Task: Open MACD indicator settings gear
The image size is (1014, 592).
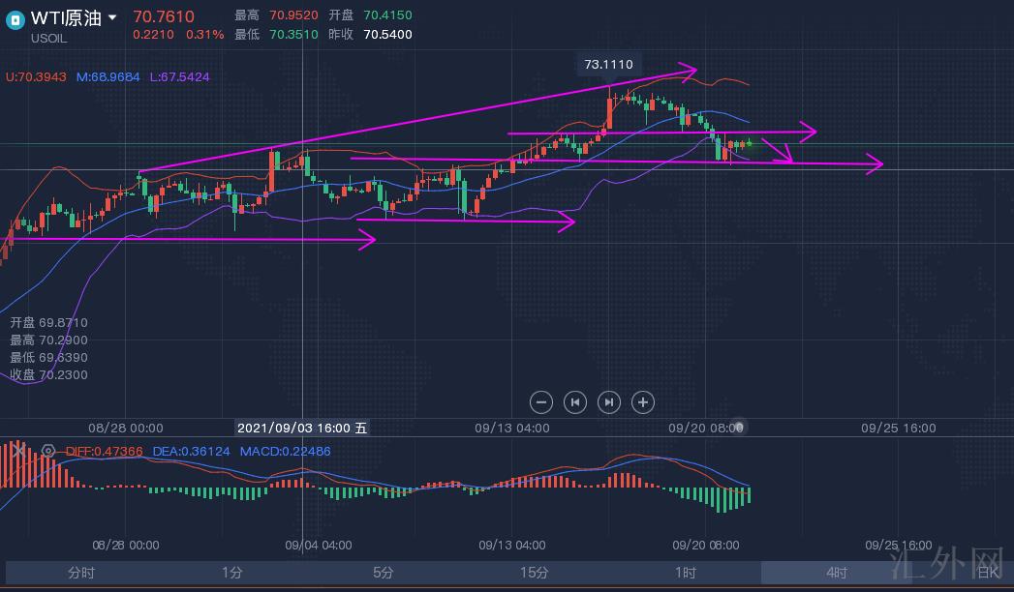Action: [48, 451]
